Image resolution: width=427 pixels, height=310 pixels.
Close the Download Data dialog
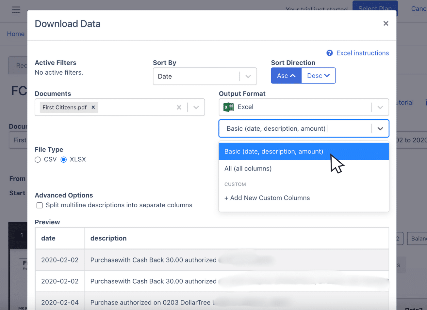coord(386,23)
